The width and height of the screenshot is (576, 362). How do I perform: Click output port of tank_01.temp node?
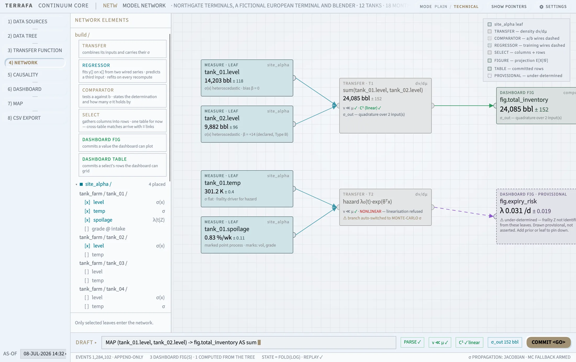click(x=294, y=189)
